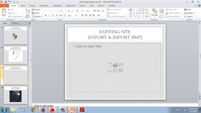
Task: Open Firefox from the taskbar
Action: [43, 110]
